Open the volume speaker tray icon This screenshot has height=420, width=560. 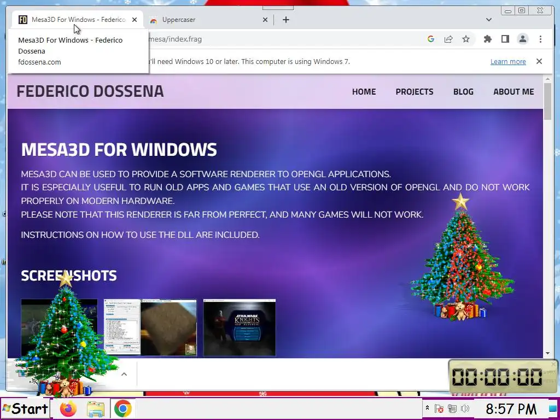(465, 408)
